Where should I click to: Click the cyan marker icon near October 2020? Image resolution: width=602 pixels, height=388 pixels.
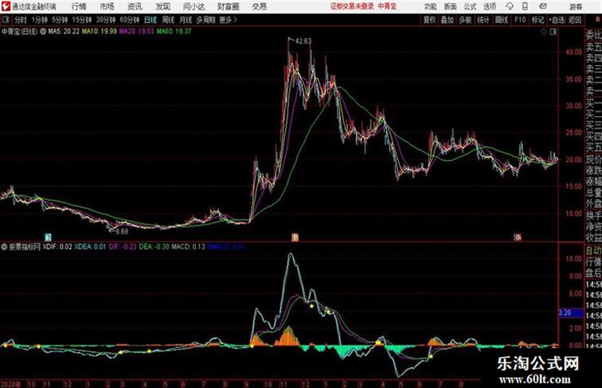tap(48, 237)
